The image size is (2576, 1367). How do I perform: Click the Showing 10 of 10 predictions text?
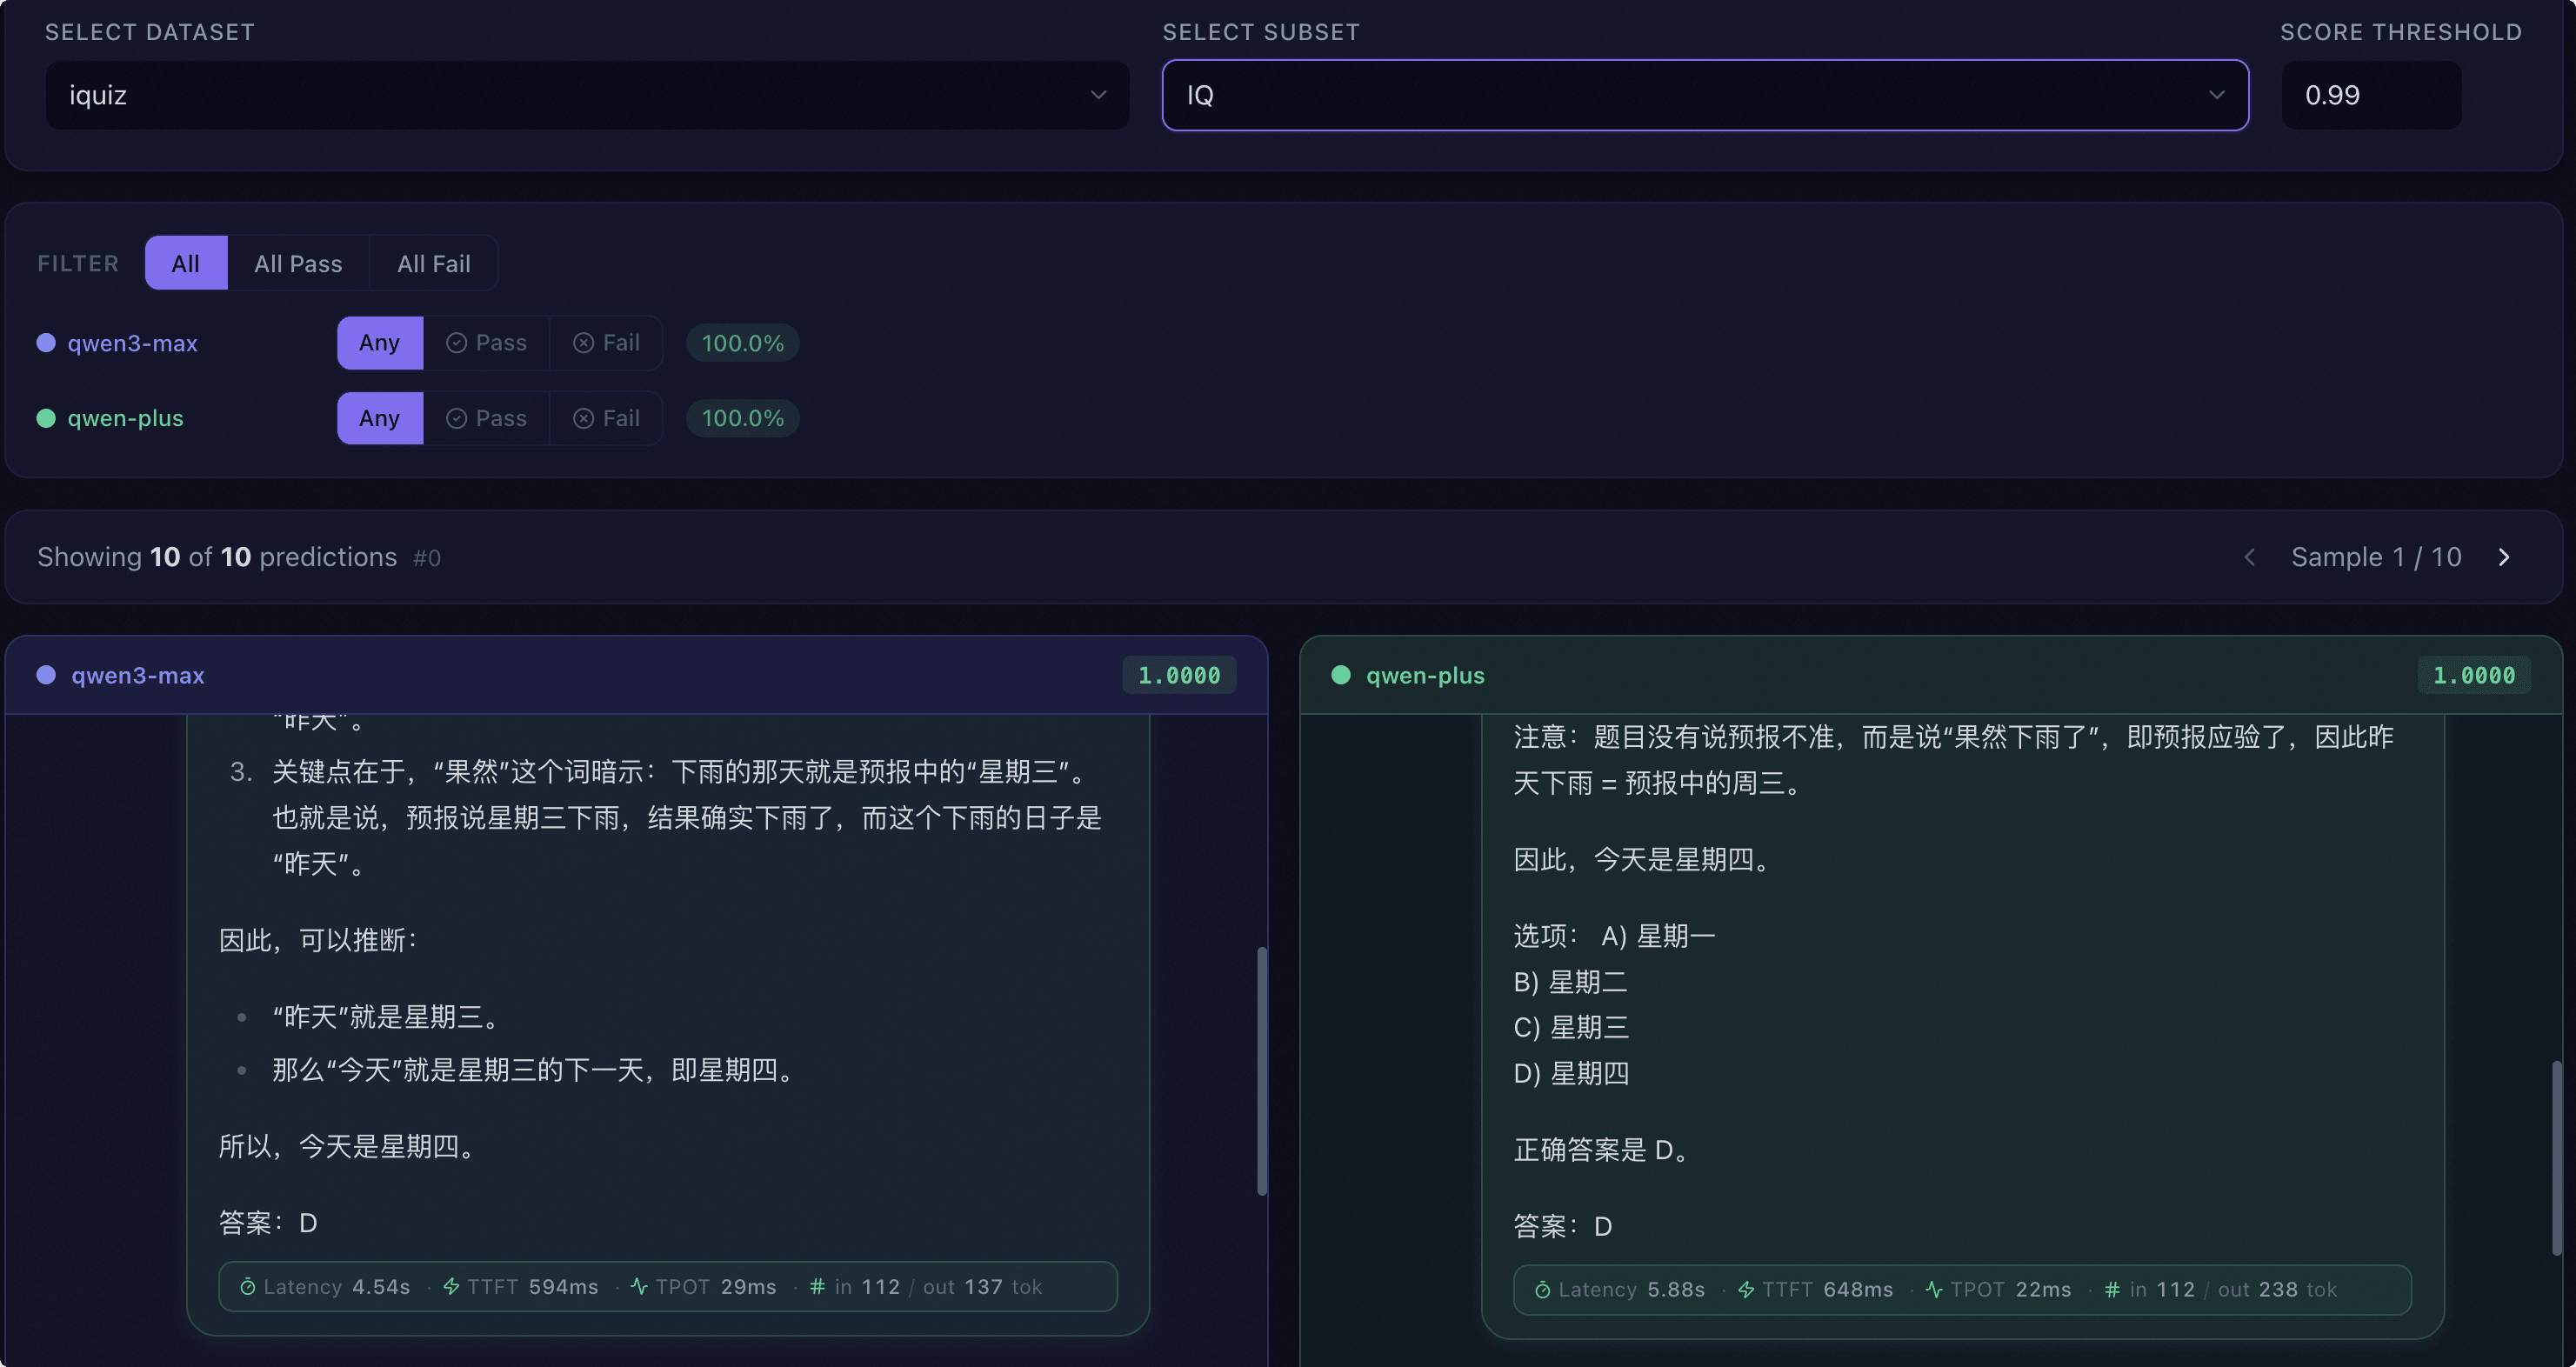pos(217,557)
